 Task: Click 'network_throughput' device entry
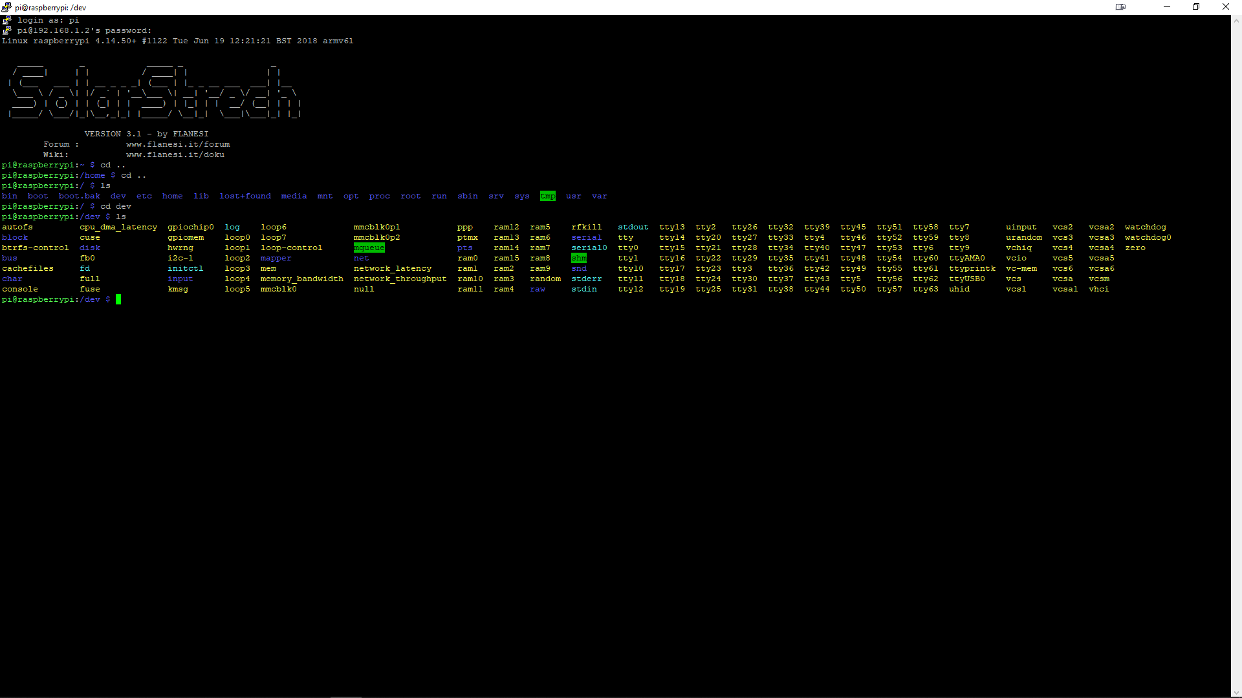click(x=400, y=279)
